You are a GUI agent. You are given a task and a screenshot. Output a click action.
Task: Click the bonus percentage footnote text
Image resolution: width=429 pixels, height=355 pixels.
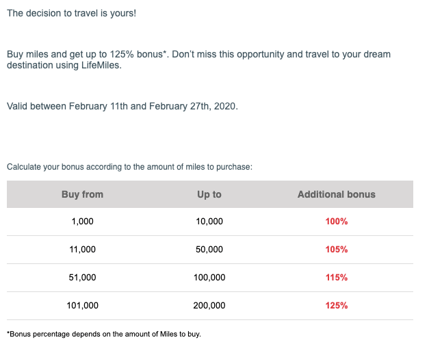pyautogui.click(x=103, y=334)
